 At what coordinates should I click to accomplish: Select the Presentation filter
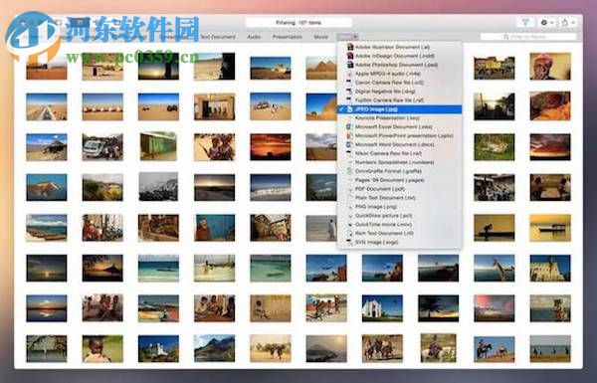[x=288, y=37]
